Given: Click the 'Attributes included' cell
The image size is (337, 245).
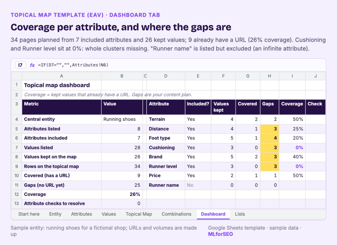Looking at the screenshot, I should click(x=62, y=138).
